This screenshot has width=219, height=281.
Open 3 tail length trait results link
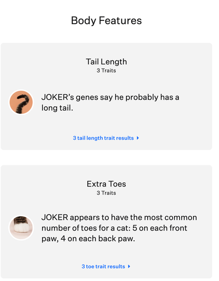click(x=103, y=138)
